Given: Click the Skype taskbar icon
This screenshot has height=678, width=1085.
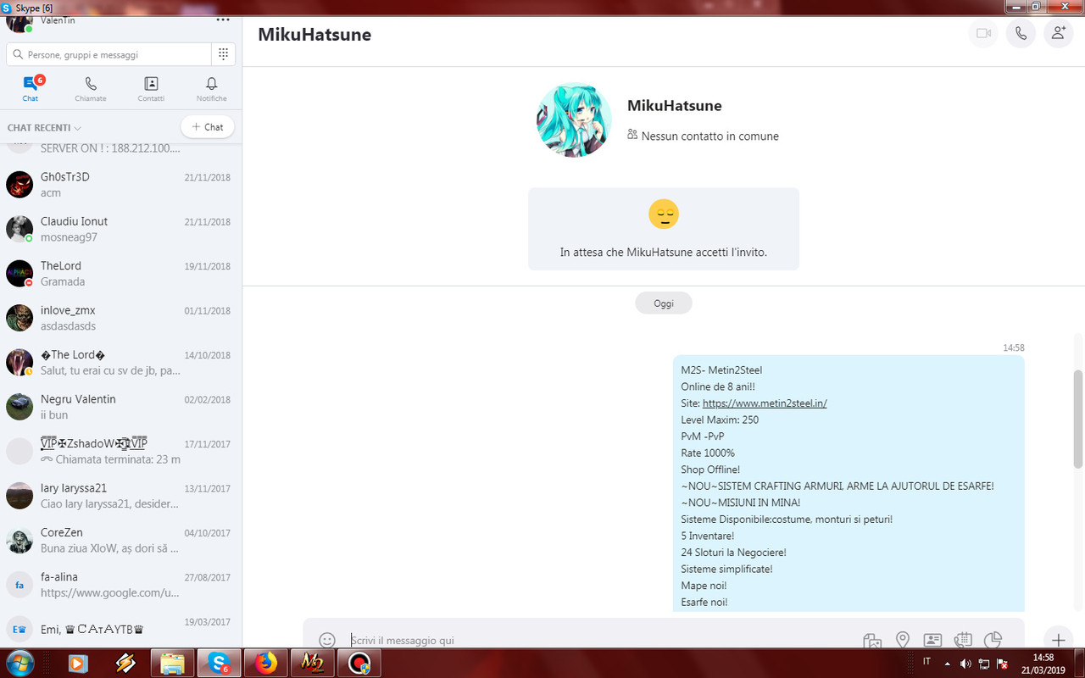Looking at the screenshot, I should [x=219, y=664].
